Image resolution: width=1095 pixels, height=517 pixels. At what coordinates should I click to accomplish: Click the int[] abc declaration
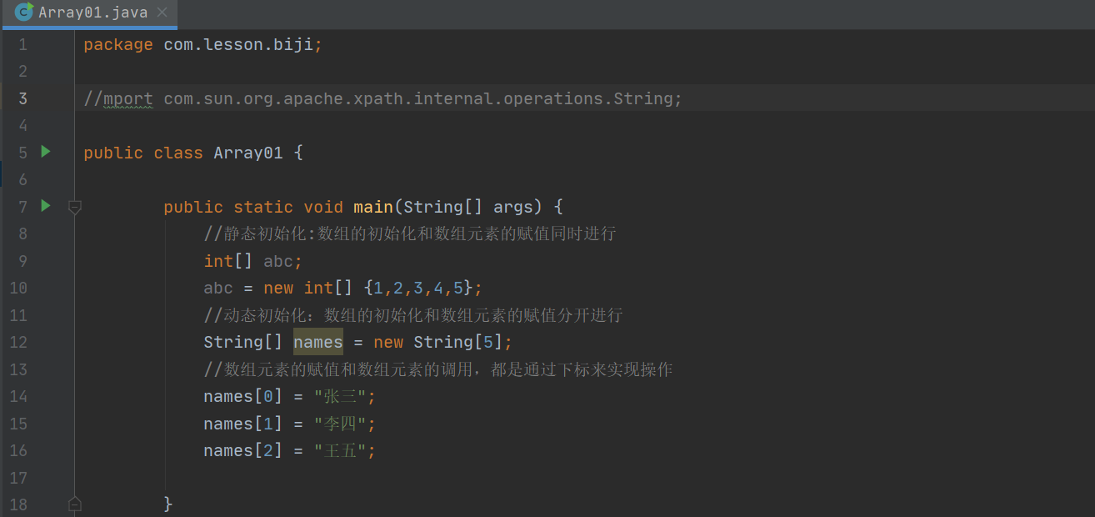(x=253, y=261)
